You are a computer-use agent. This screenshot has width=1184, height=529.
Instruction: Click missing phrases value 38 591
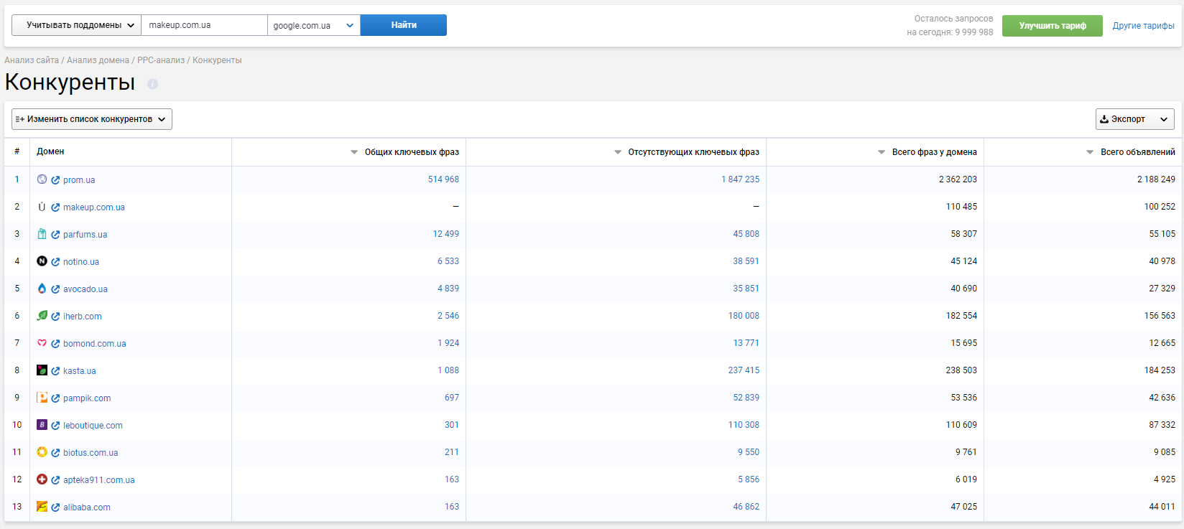click(x=746, y=261)
